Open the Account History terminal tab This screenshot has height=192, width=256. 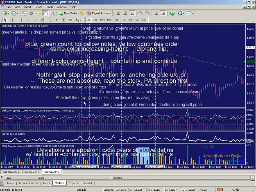pyautogui.click(x=28, y=183)
